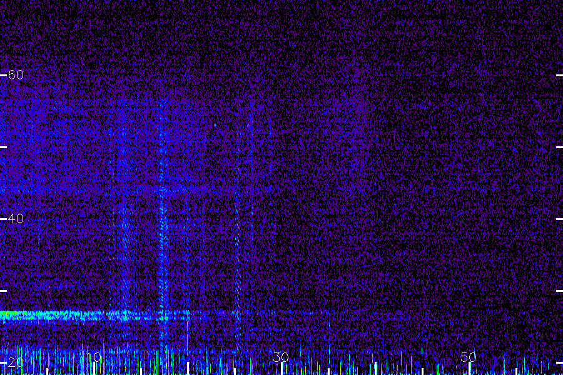Click the "50" horizontal axis label

point(468,357)
